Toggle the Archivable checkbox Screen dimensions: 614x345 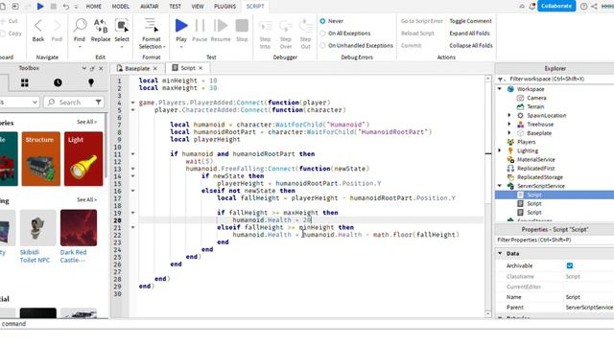point(570,266)
